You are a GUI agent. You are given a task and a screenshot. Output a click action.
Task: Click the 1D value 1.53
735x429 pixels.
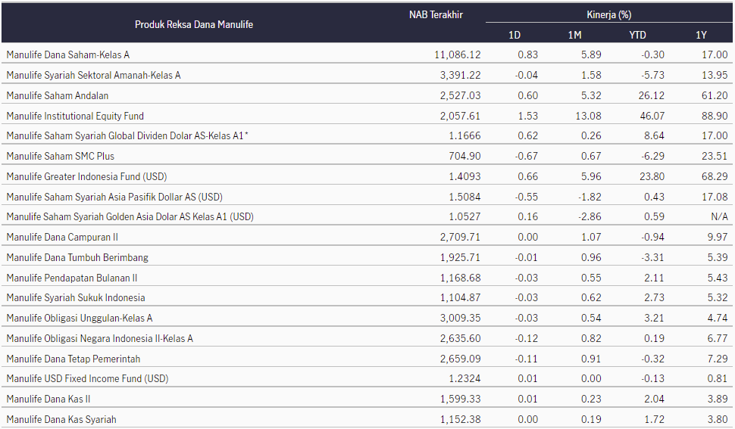(x=528, y=116)
